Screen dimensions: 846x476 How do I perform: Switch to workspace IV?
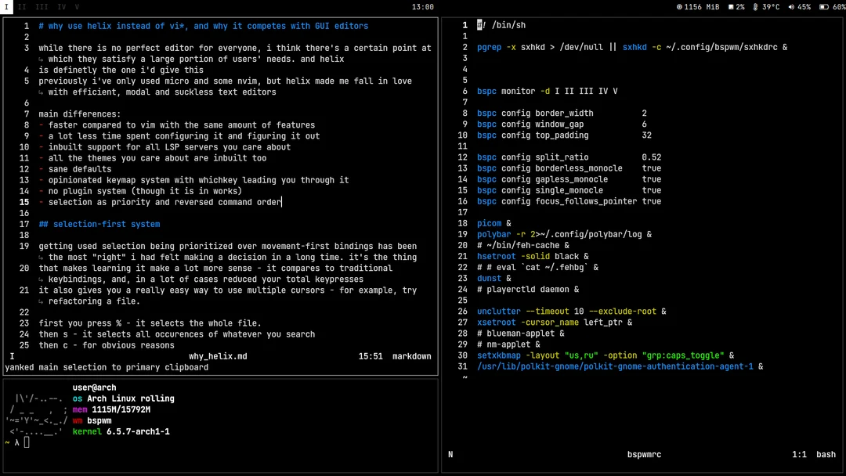62,7
